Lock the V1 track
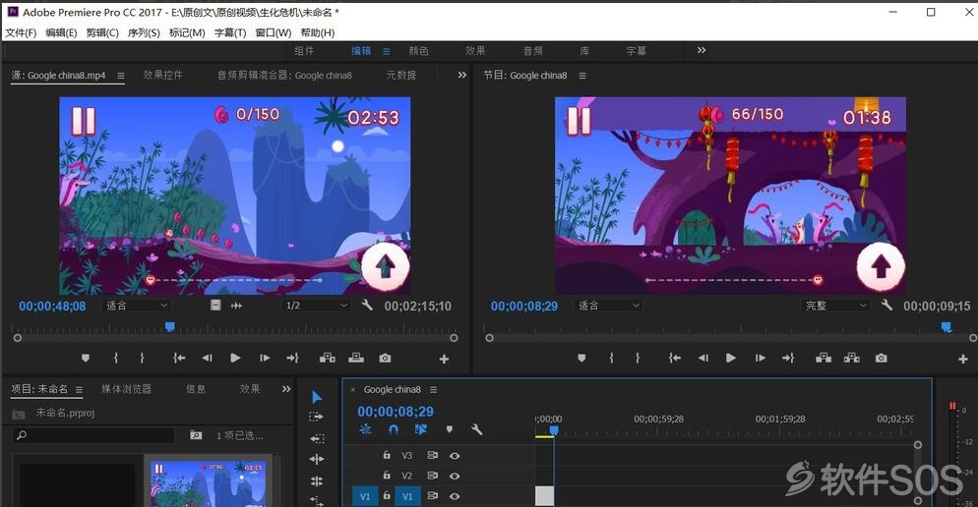 (387, 496)
